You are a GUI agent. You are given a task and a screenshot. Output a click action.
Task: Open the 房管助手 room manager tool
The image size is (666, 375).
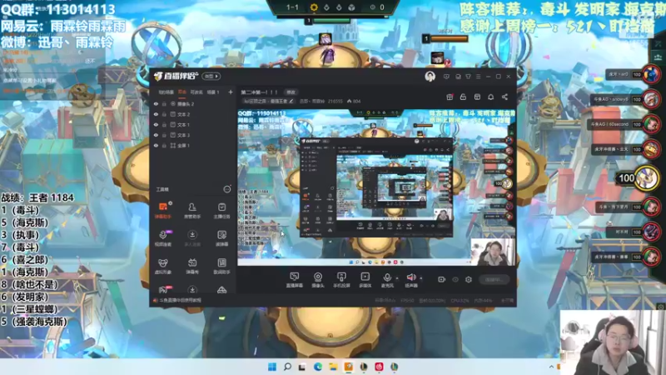(192, 211)
